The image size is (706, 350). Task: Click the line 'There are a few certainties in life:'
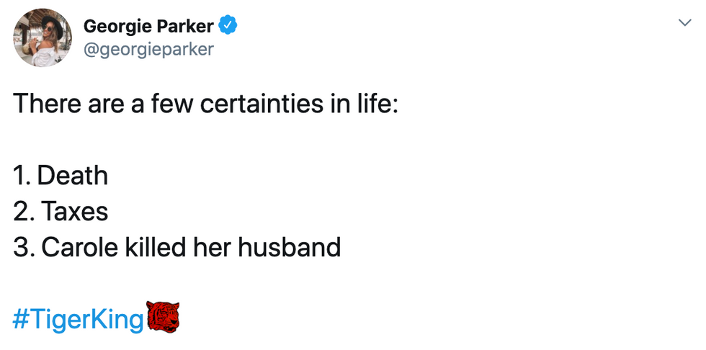click(206, 103)
